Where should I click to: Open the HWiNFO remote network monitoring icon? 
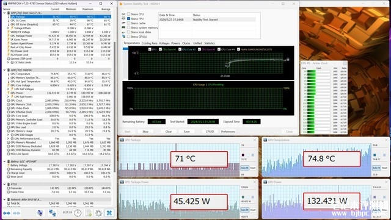40,213
